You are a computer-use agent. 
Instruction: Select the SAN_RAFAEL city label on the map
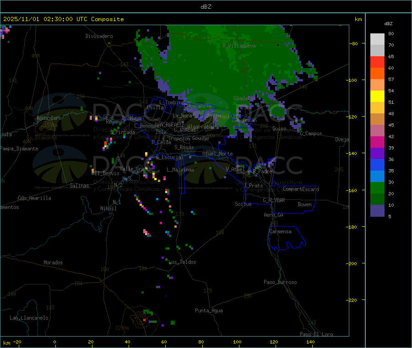tap(169, 124)
